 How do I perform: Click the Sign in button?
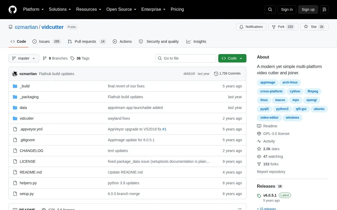(287, 9)
